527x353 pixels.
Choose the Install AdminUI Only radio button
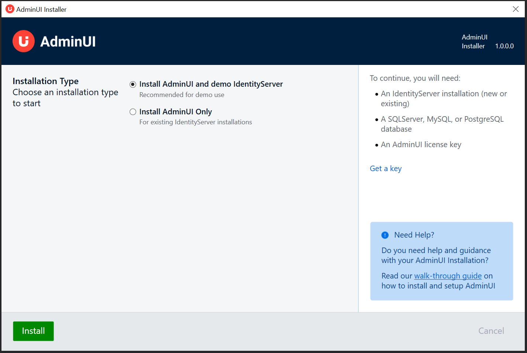(133, 112)
